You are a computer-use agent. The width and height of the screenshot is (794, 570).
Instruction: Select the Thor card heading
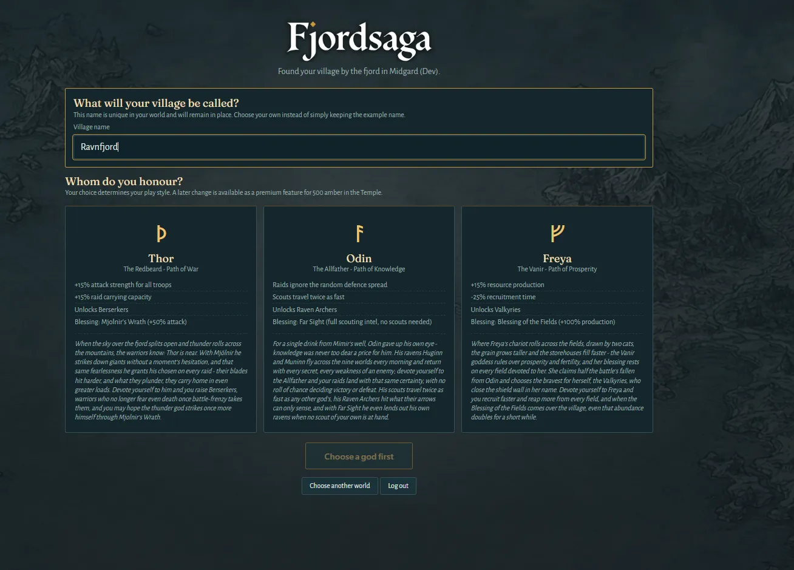(161, 259)
